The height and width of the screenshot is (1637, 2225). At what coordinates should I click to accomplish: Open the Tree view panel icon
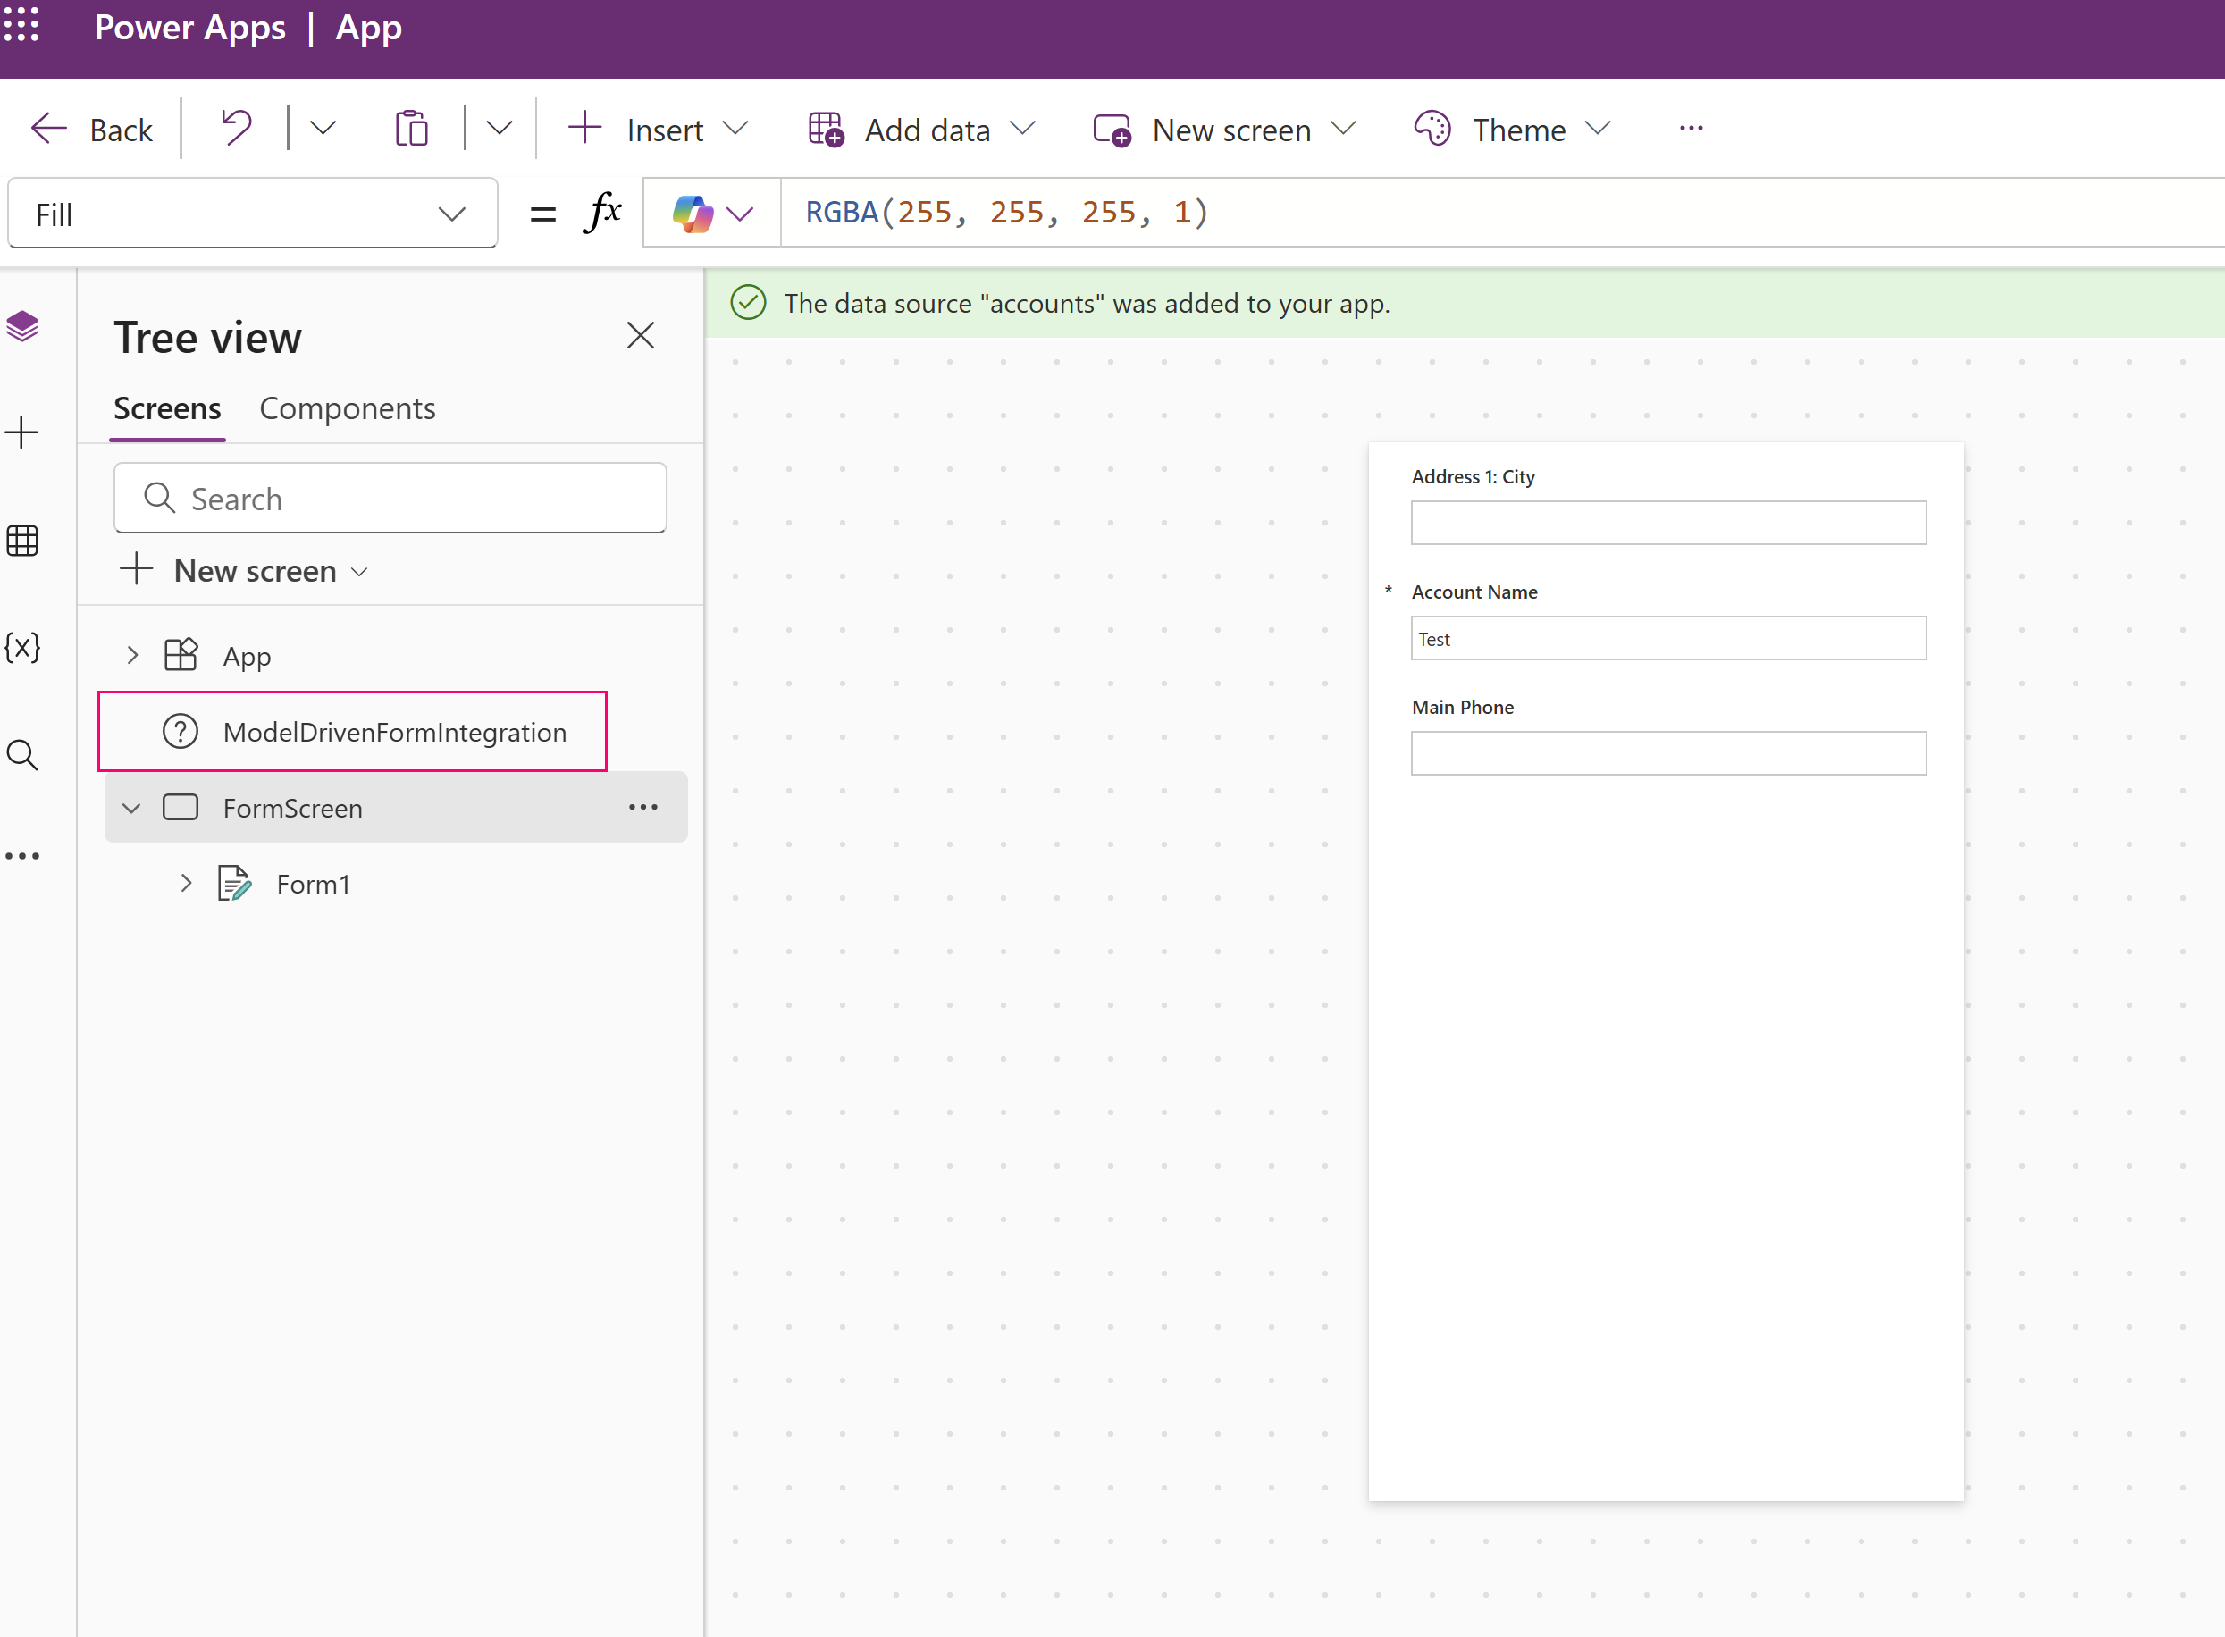pyautogui.click(x=21, y=326)
